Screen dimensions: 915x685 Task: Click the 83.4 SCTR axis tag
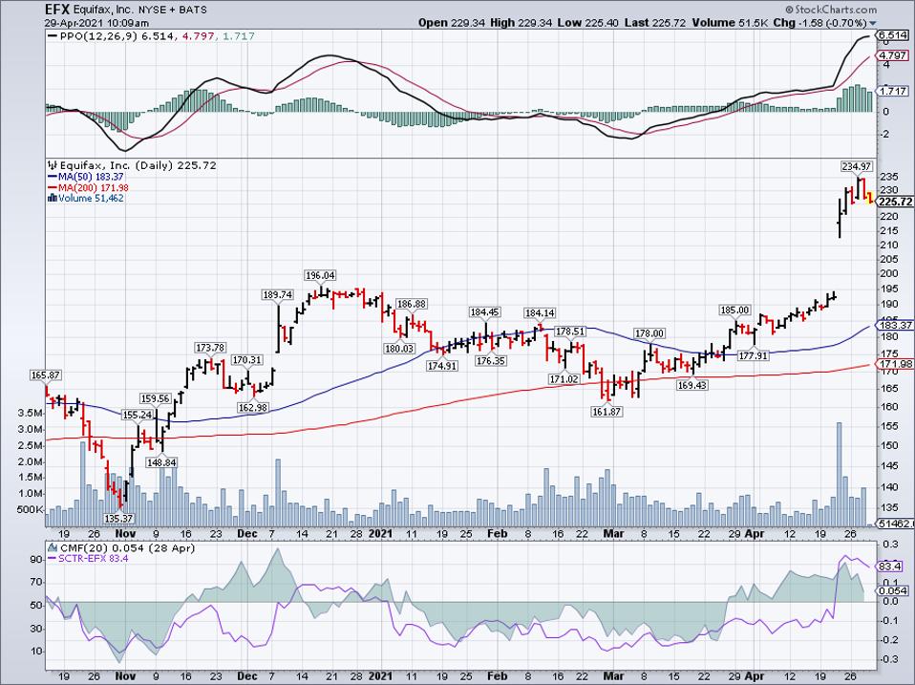pos(889,567)
